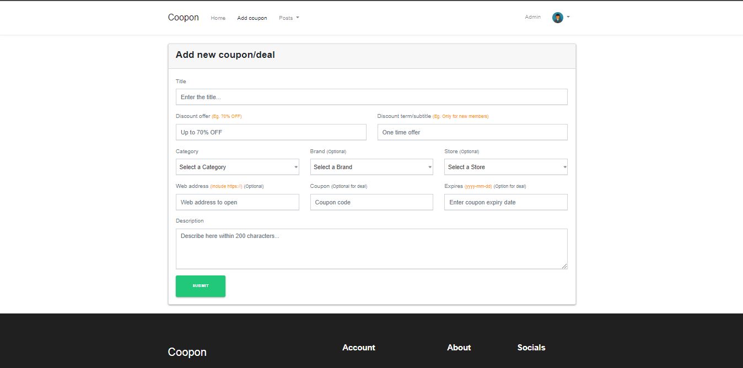The width and height of the screenshot is (743, 368).
Task: Go to the Home nav item
Action: click(218, 18)
